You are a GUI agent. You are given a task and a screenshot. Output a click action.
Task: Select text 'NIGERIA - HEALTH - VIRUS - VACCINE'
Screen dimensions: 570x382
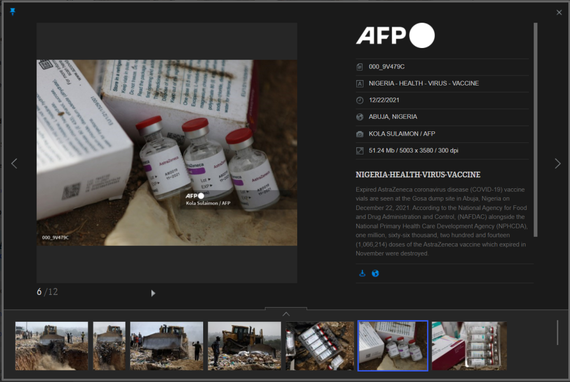(423, 83)
